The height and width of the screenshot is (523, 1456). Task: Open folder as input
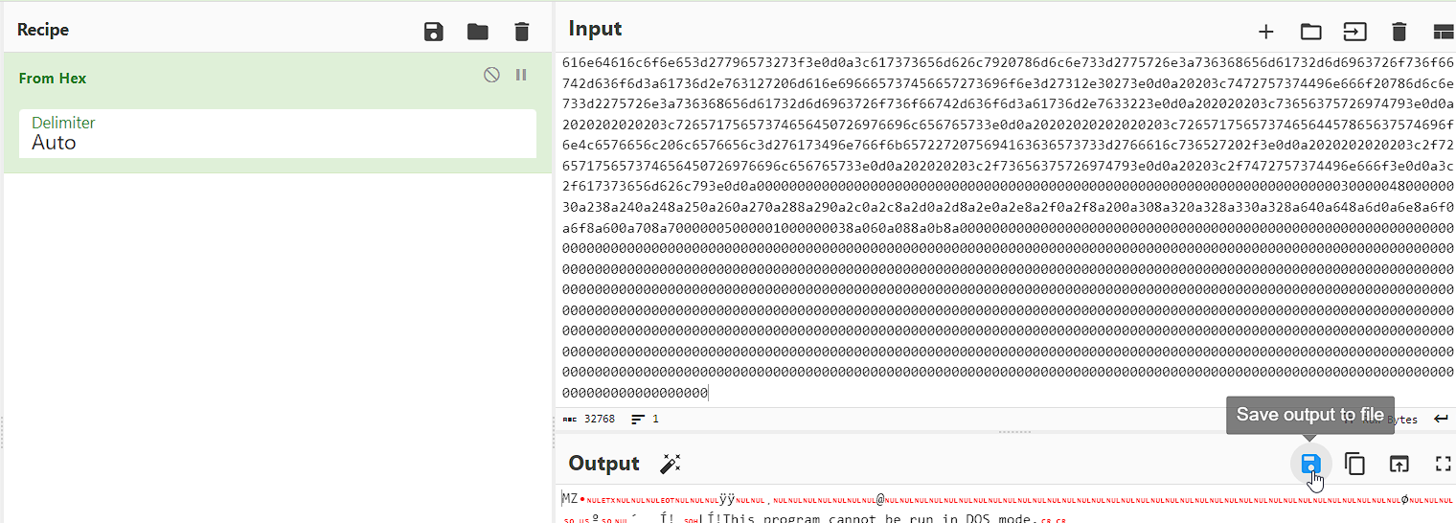click(1310, 32)
